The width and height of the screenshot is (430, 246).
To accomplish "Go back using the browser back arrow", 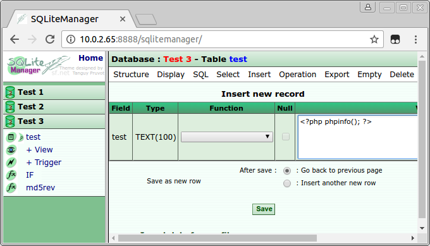I will [15, 39].
